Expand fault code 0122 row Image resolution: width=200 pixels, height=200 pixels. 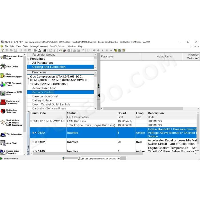33,133
